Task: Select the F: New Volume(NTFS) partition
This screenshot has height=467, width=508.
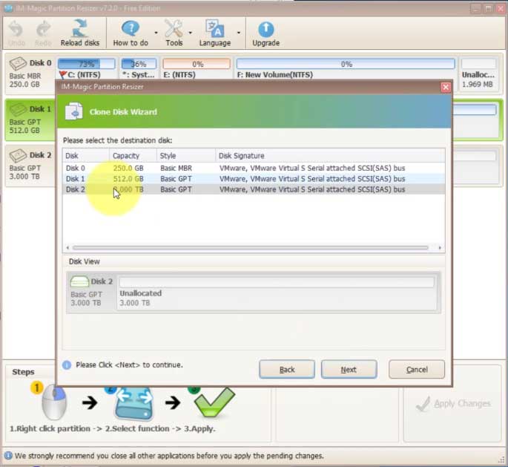Action: 346,64
